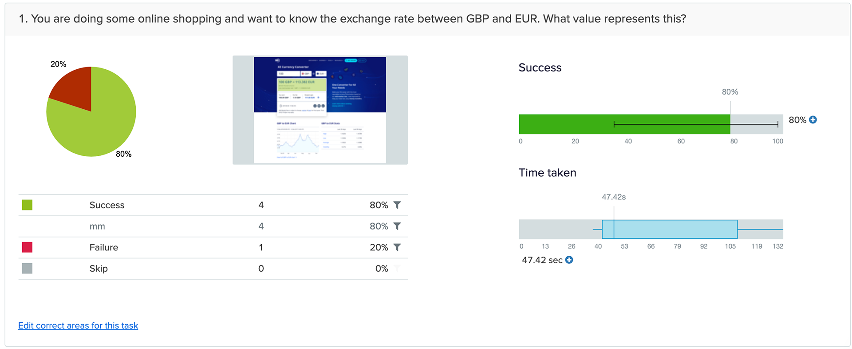Open the currency converter screenshot thumbnail

320,110
